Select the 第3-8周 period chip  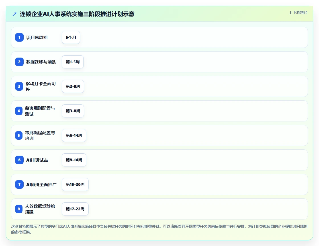pos(73,111)
